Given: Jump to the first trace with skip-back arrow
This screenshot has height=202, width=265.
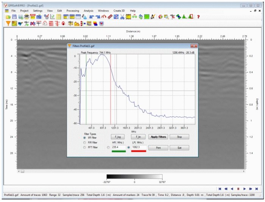Looking at the screenshot, I should 220,188.
